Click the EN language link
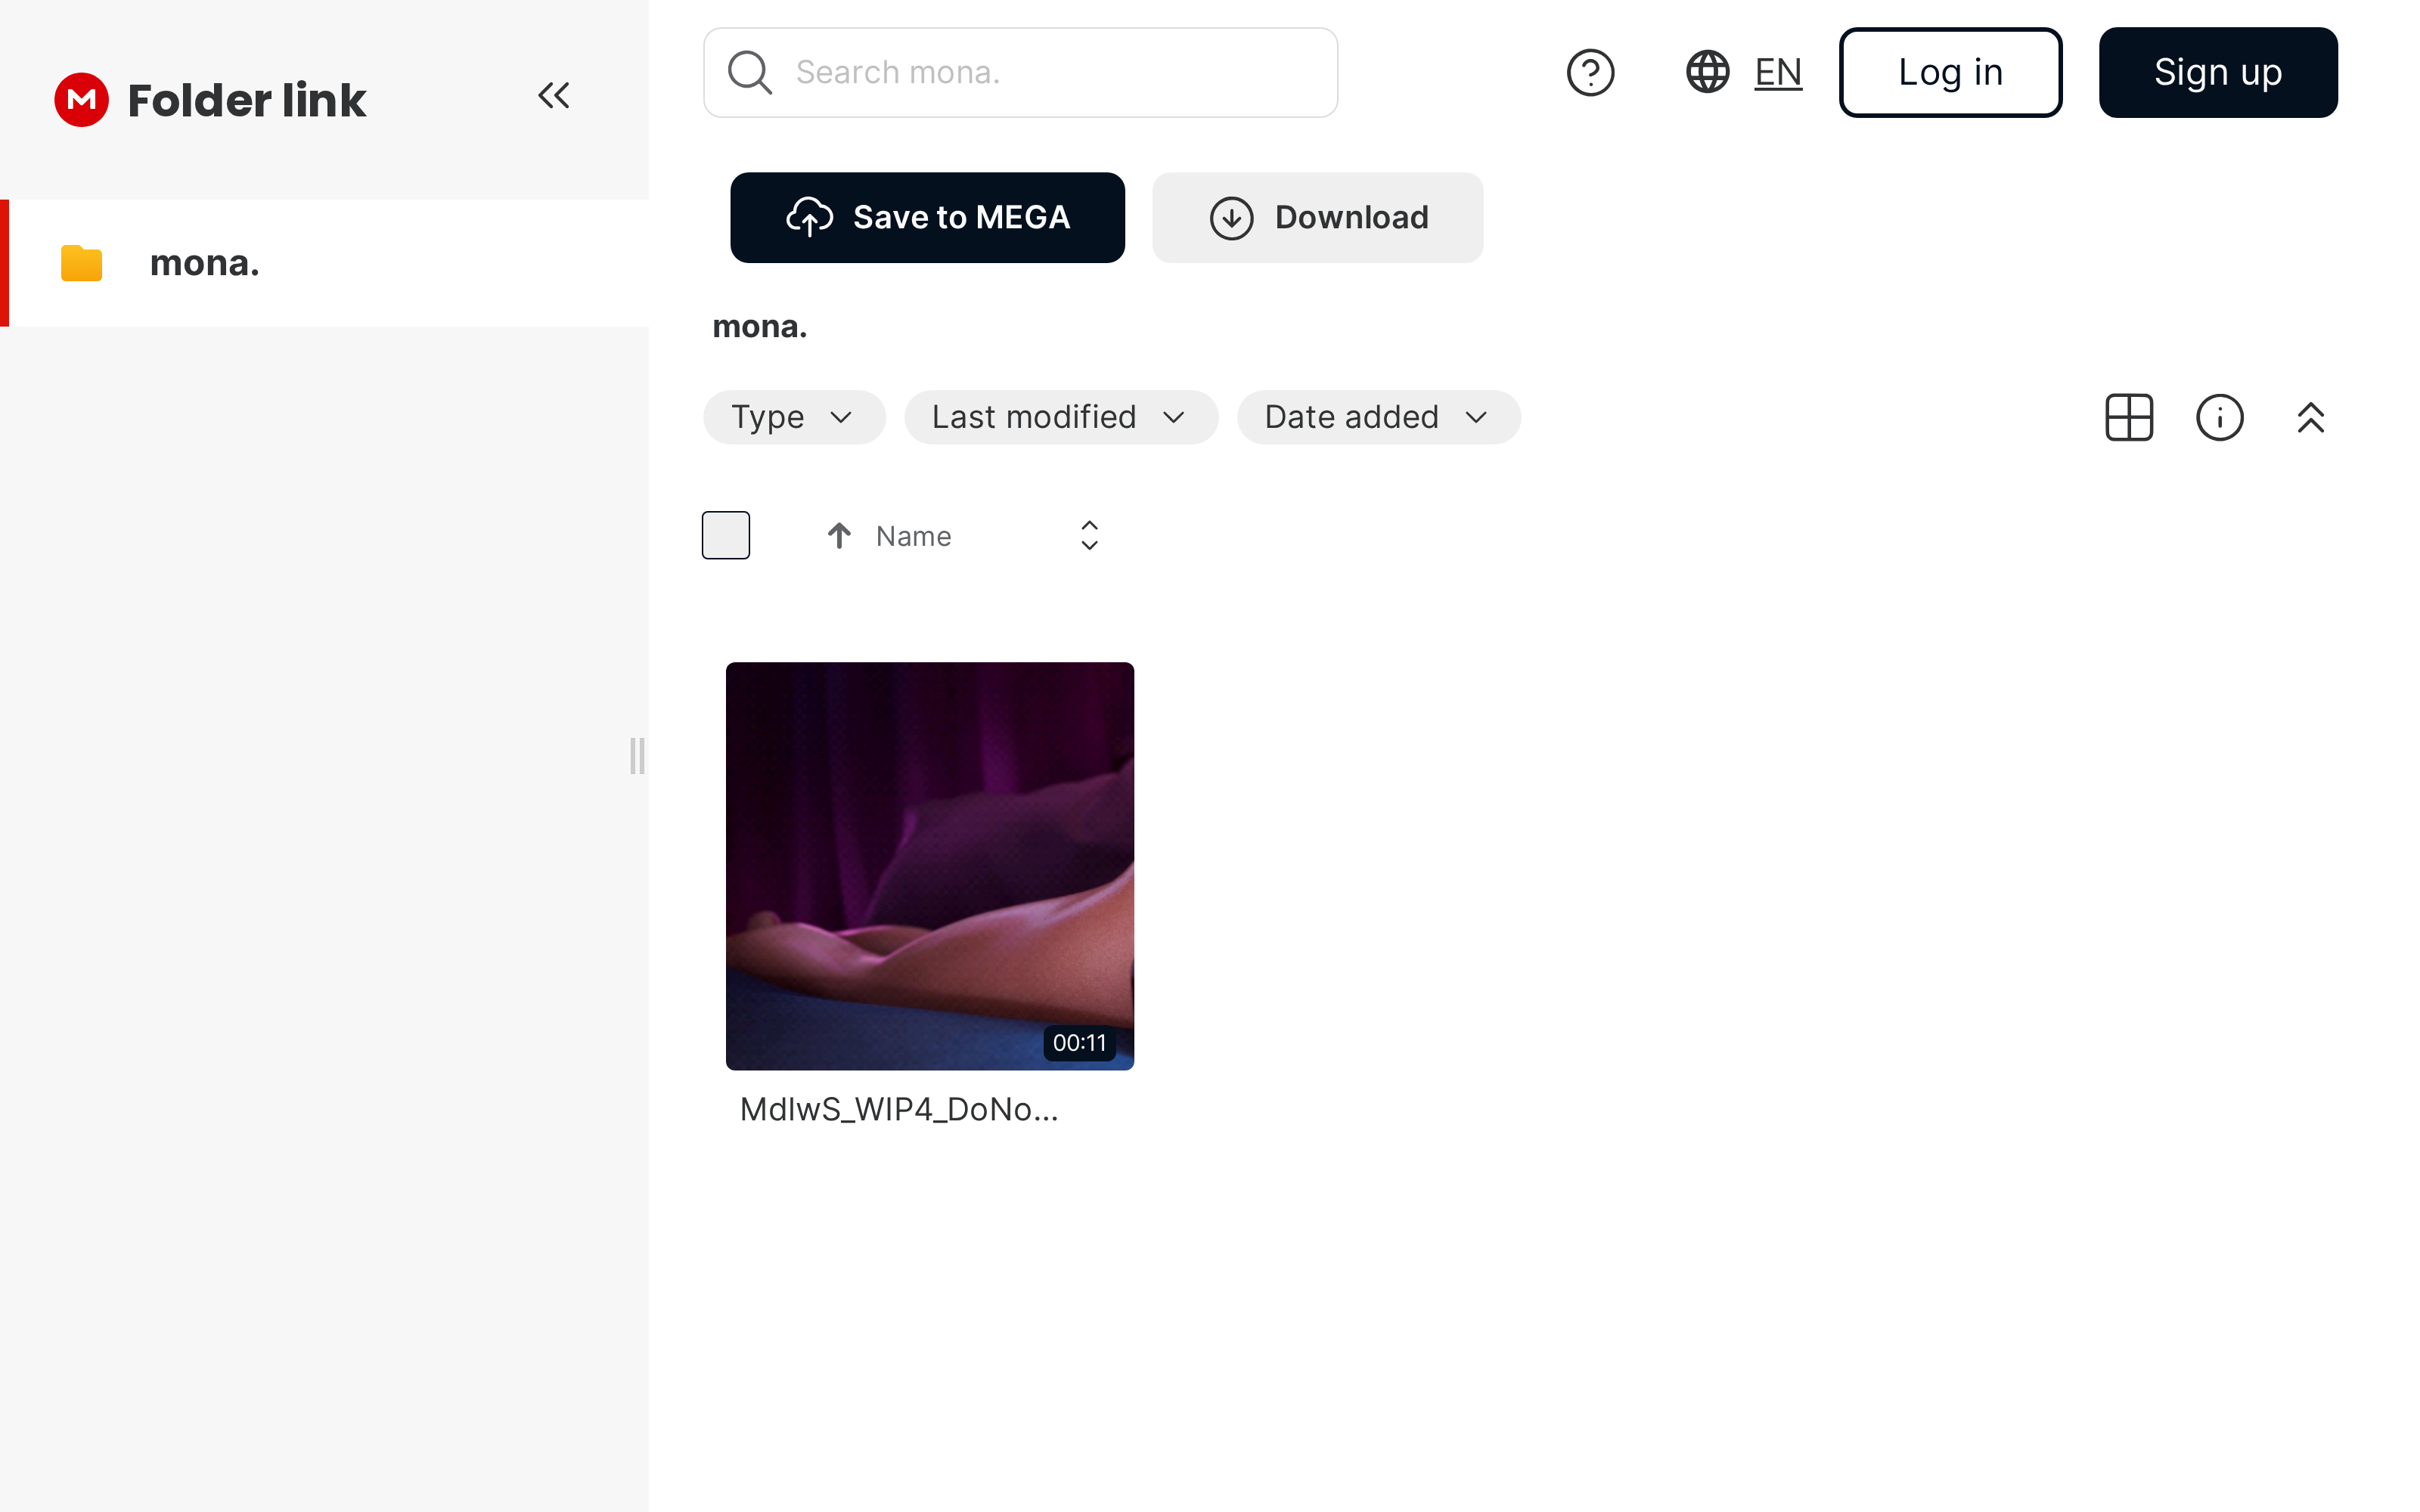 1778,73
